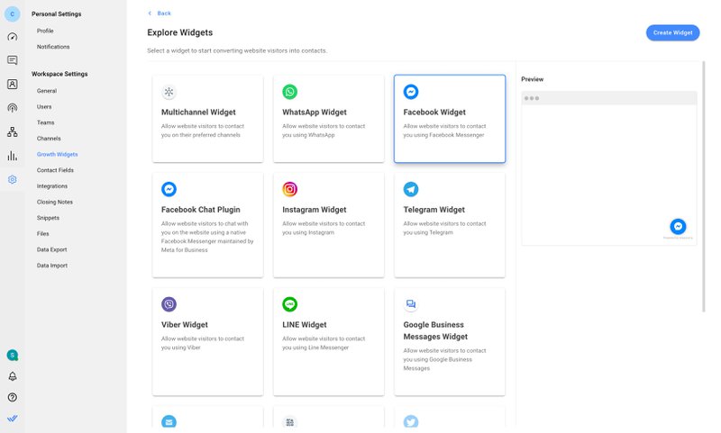The height and width of the screenshot is (433, 721).
Task: Open Integrations settings
Action: (52, 186)
